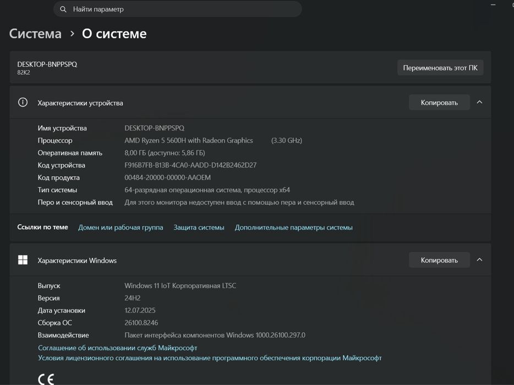Click the Перо и сенсорный ввод label
The width and height of the screenshot is (514, 385).
[75, 202]
